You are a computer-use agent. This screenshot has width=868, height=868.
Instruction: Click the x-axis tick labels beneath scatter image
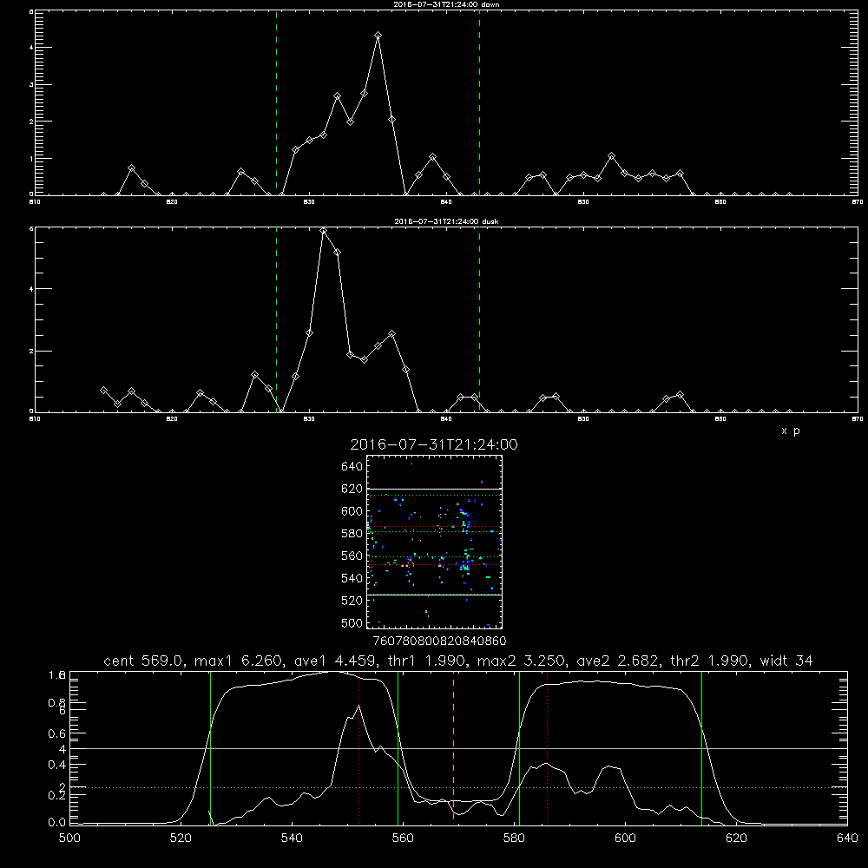(x=440, y=641)
